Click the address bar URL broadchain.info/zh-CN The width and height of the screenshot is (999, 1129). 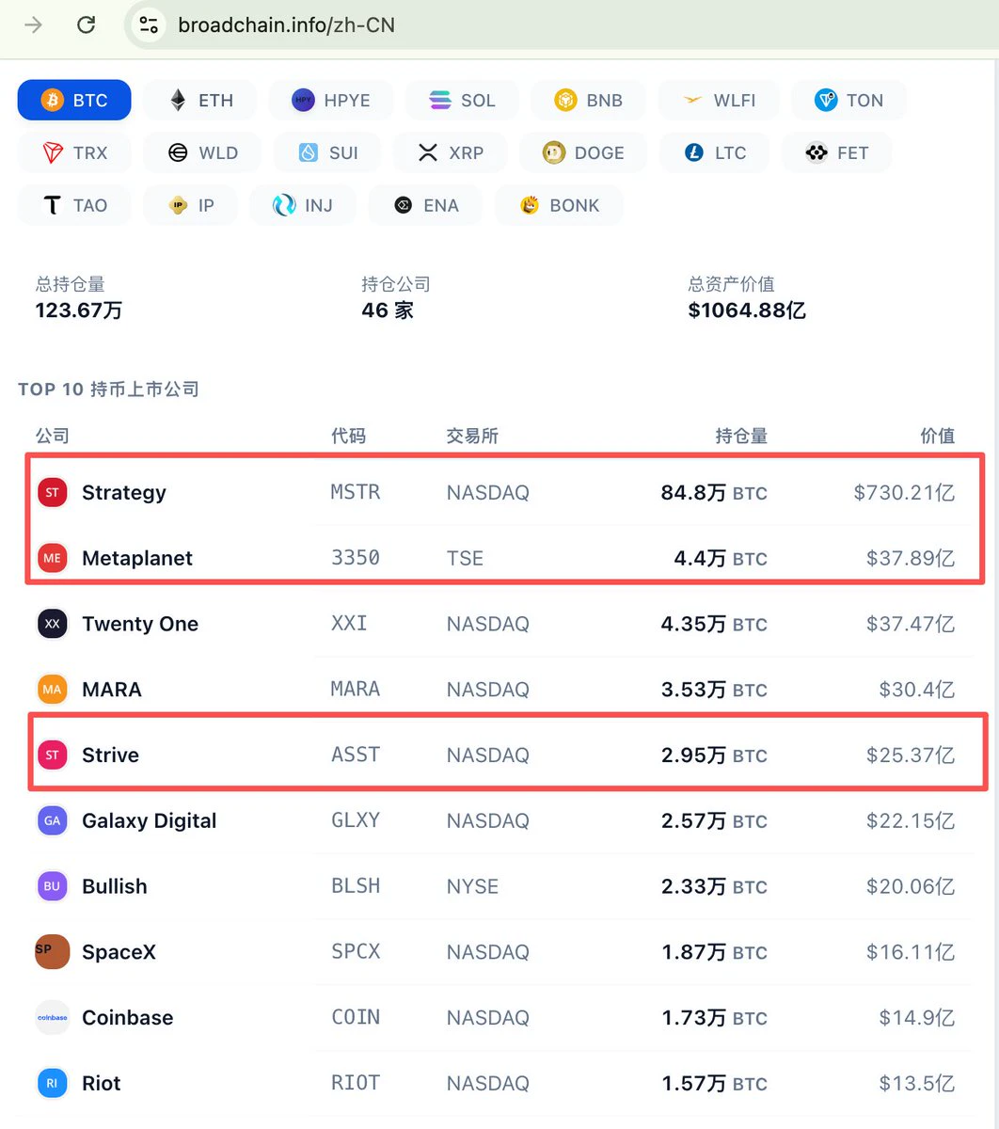(x=287, y=25)
